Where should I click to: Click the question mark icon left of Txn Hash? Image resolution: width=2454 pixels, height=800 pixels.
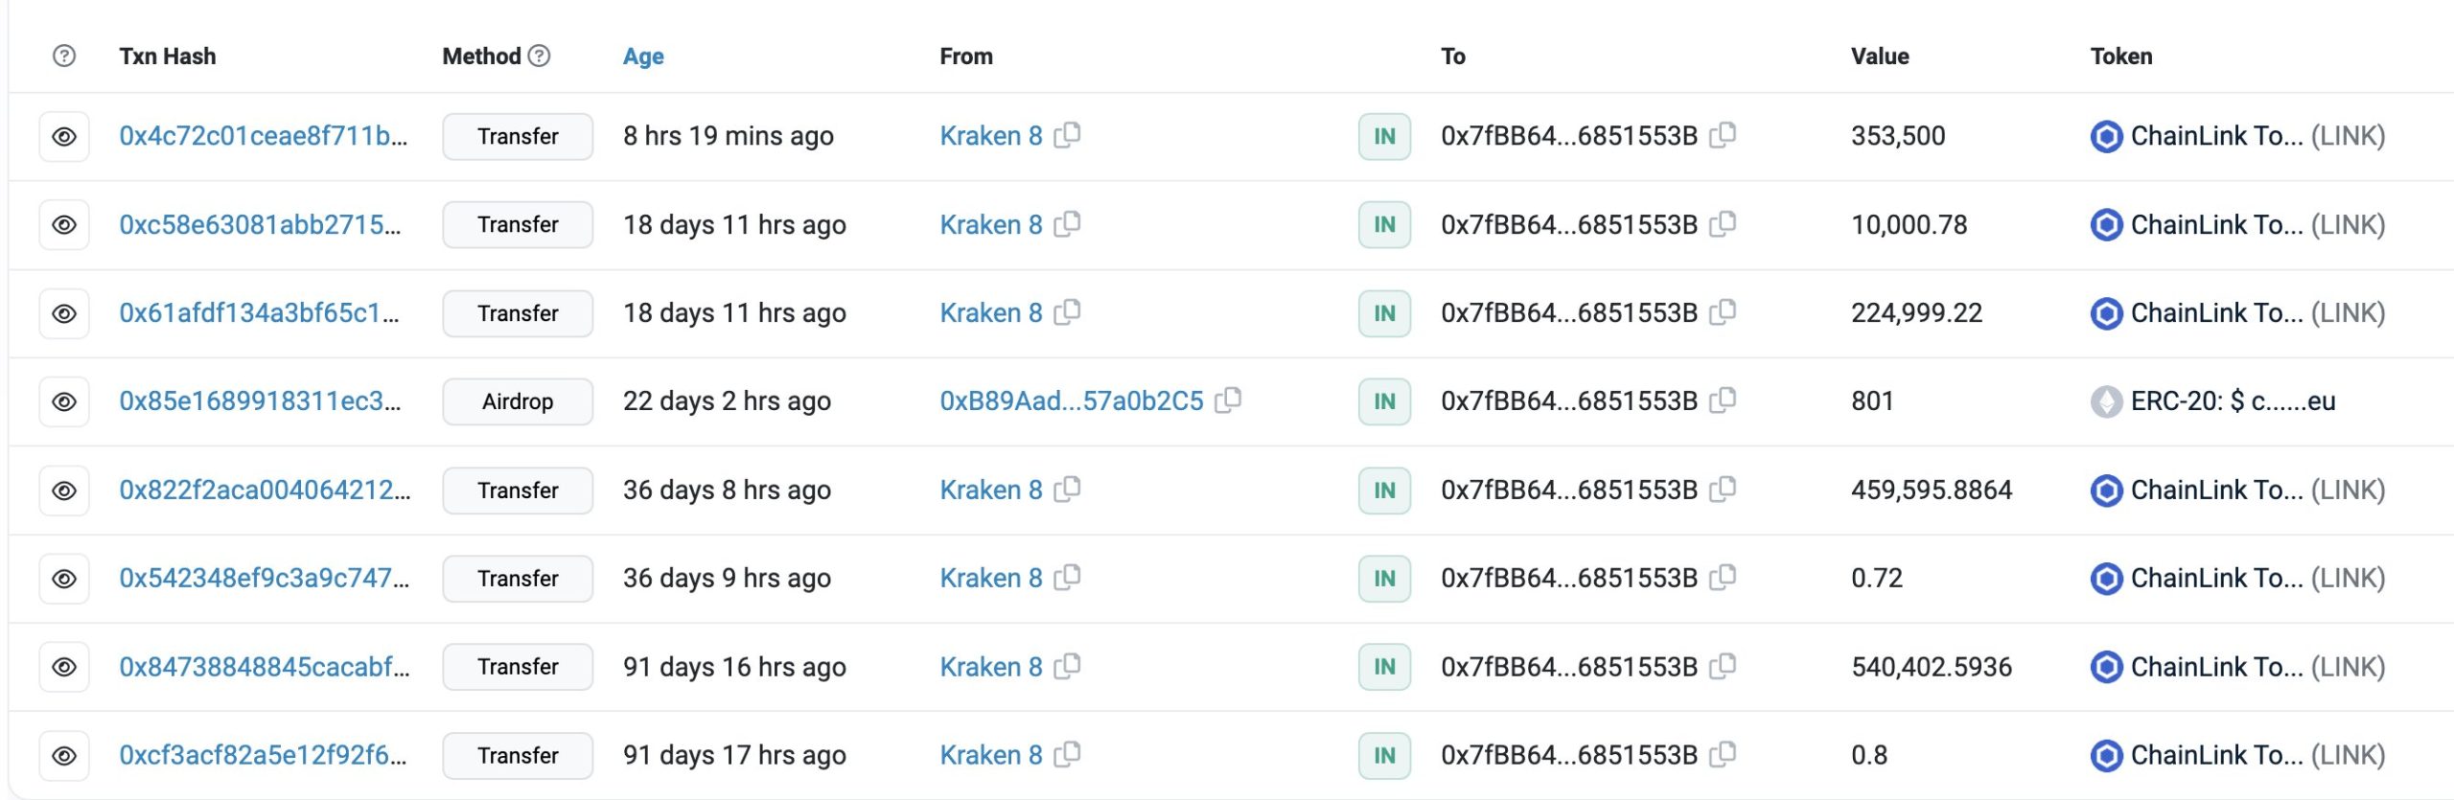pos(64,56)
